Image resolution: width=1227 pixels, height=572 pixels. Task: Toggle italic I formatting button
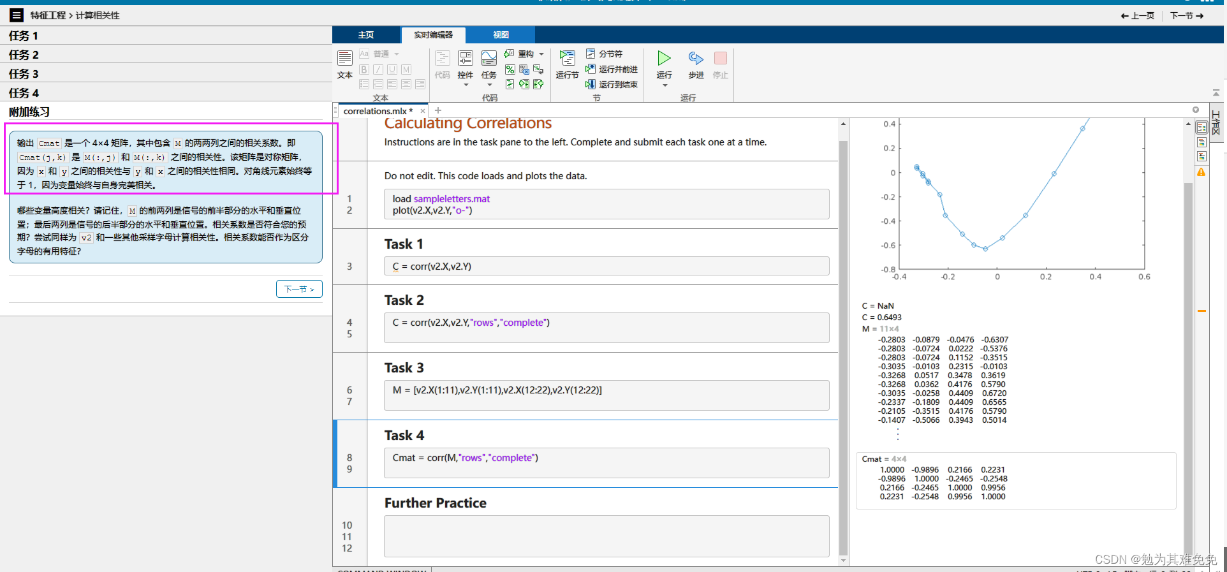[378, 70]
